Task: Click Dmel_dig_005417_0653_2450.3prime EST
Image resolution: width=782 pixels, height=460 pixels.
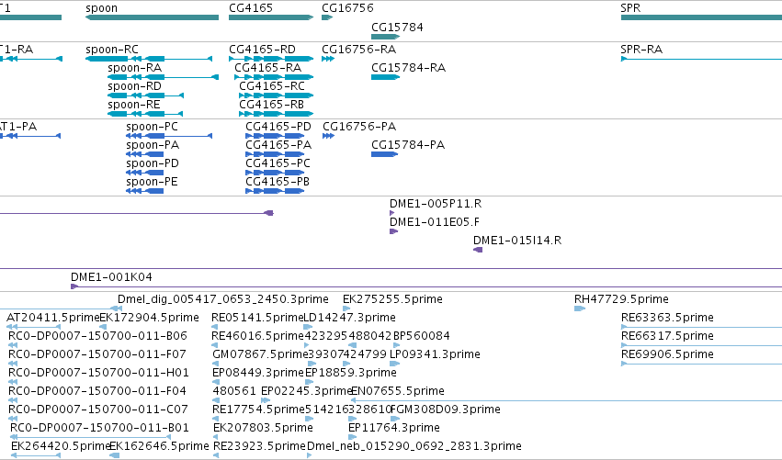Action: (x=223, y=299)
